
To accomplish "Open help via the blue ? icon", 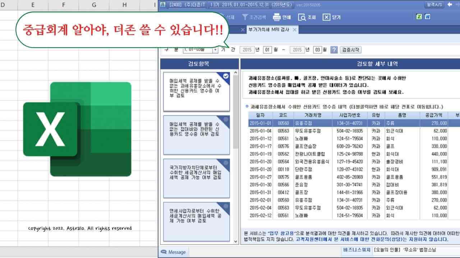I will coord(335,50).
